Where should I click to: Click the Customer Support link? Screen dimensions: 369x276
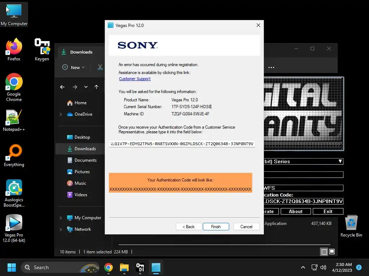[x=135, y=79]
